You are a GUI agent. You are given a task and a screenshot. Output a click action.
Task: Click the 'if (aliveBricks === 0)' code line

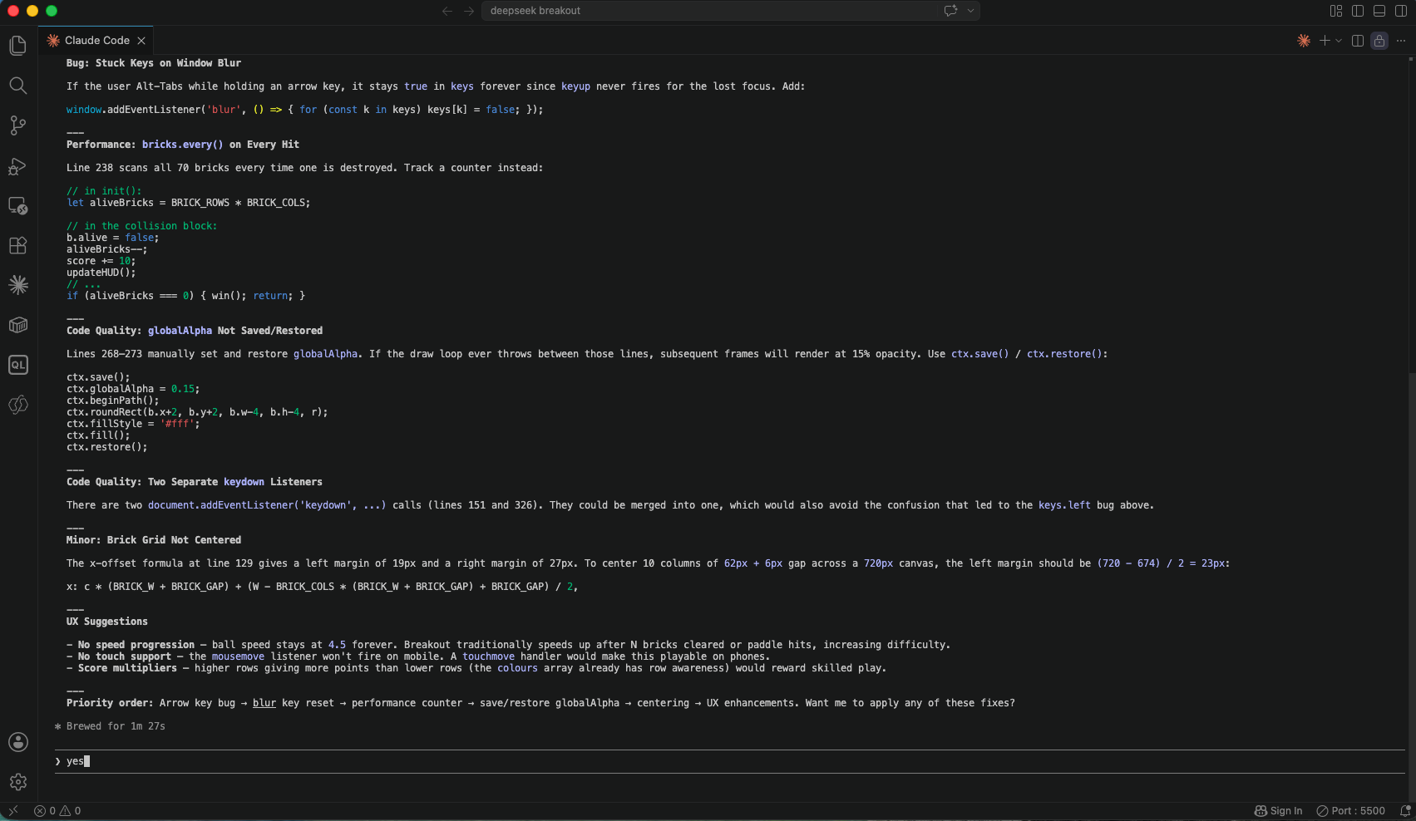pyautogui.click(x=186, y=296)
